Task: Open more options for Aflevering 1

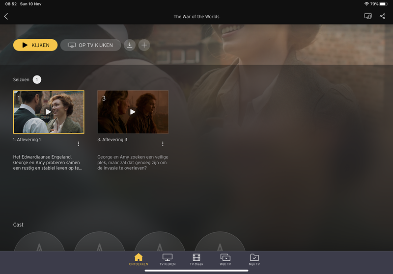Action: 78,144
